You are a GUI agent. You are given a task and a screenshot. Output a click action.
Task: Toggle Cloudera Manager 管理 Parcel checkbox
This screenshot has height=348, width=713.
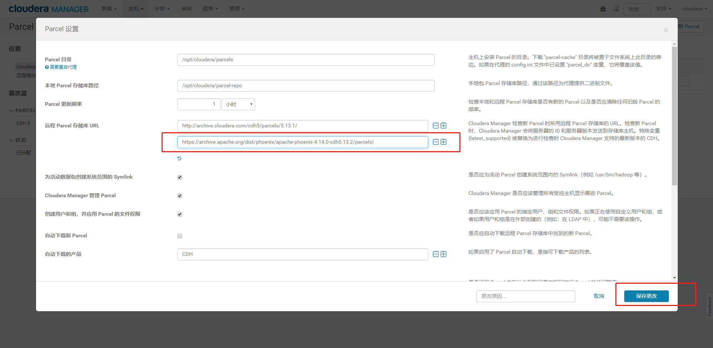180,196
